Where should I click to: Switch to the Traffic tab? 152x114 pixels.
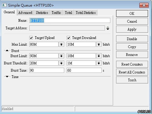(56, 13)
